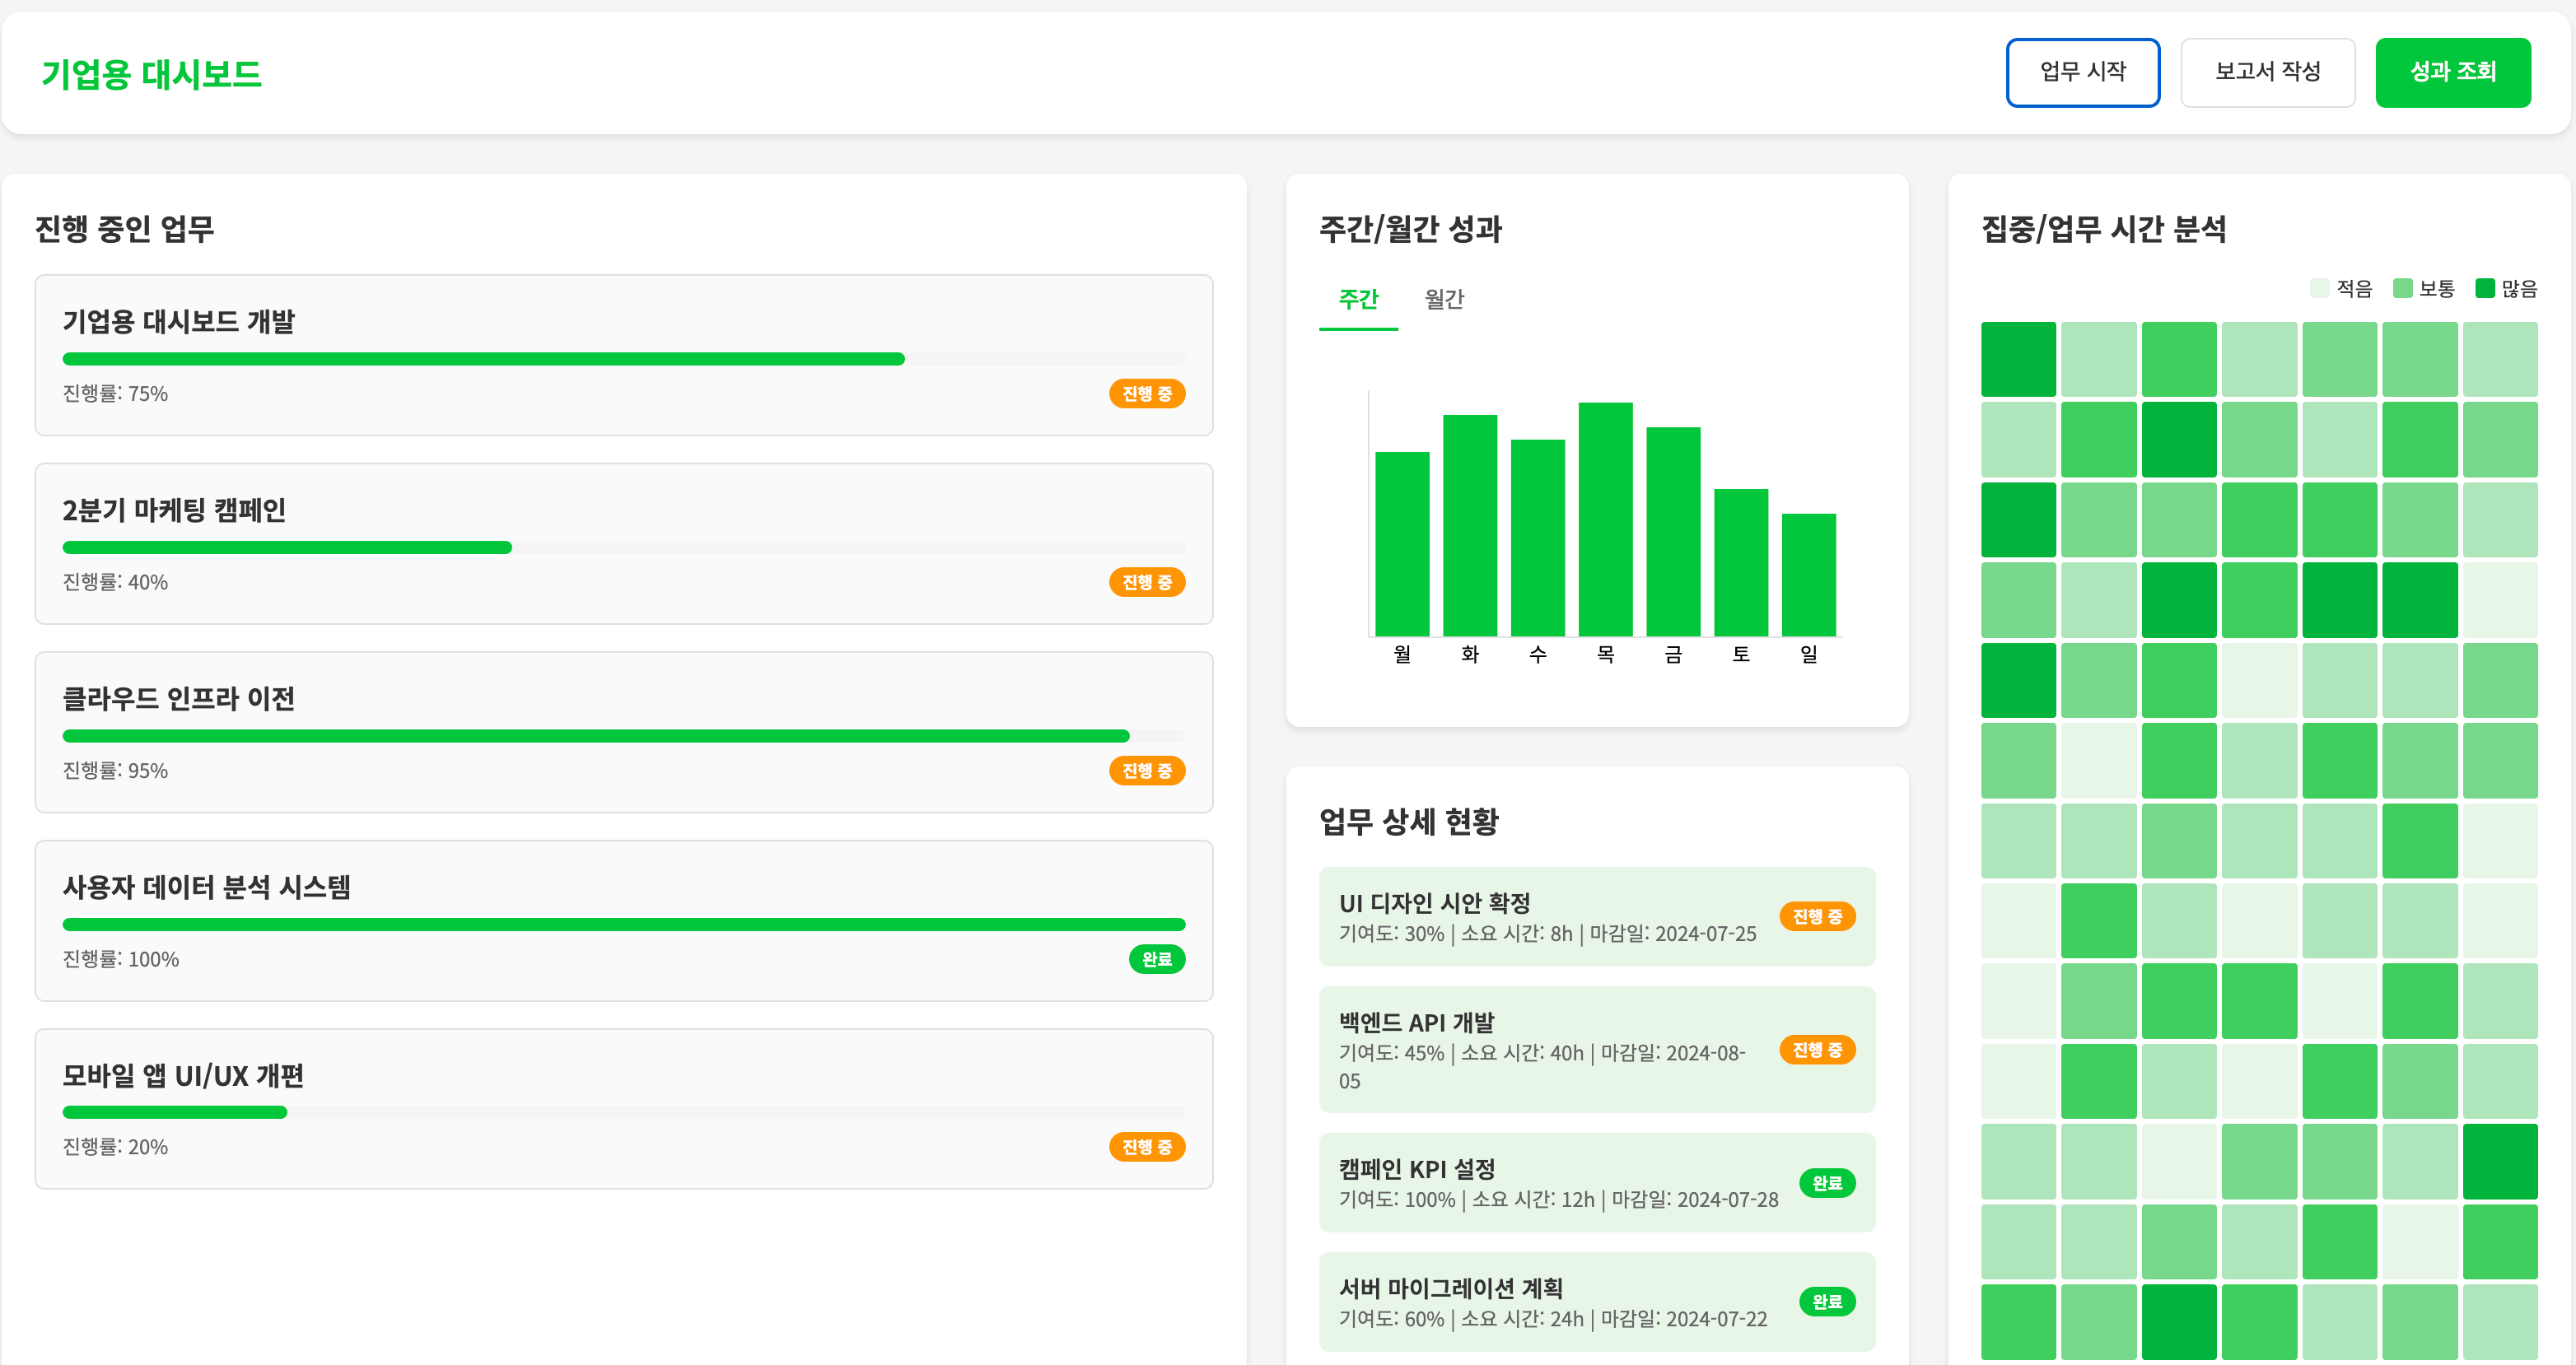The height and width of the screenshot is (1365, 2576).
Task: Open the 2분기 마케팅 캠페인 task card
Action: [623, 543]
